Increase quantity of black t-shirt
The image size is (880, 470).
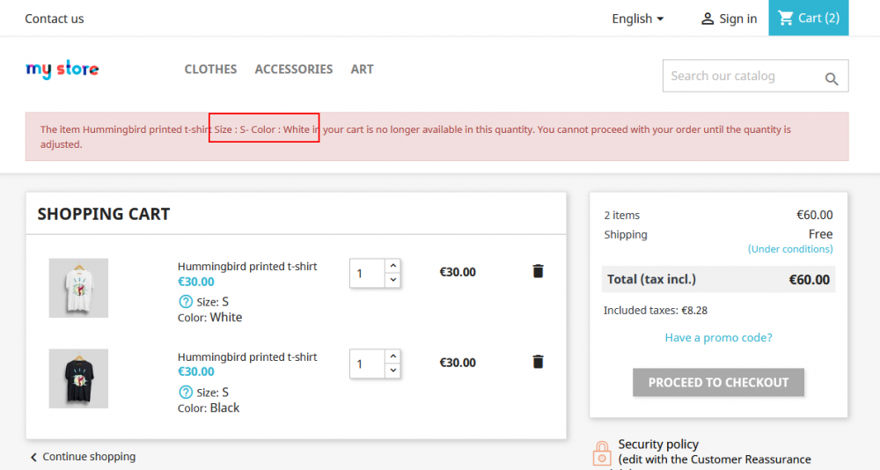point(392,356)
